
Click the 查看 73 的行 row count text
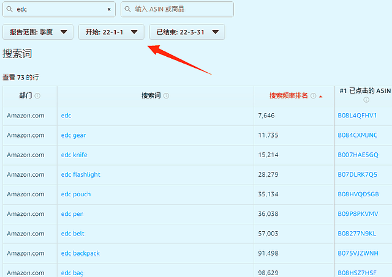tap(21, 78)
